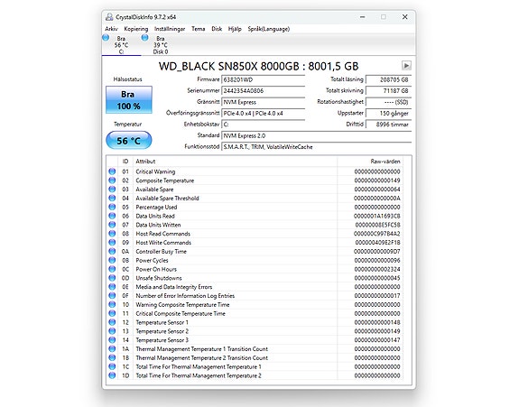Click the status icon for row 1B
Screen dimensions: 519x407
coord(112,357)
